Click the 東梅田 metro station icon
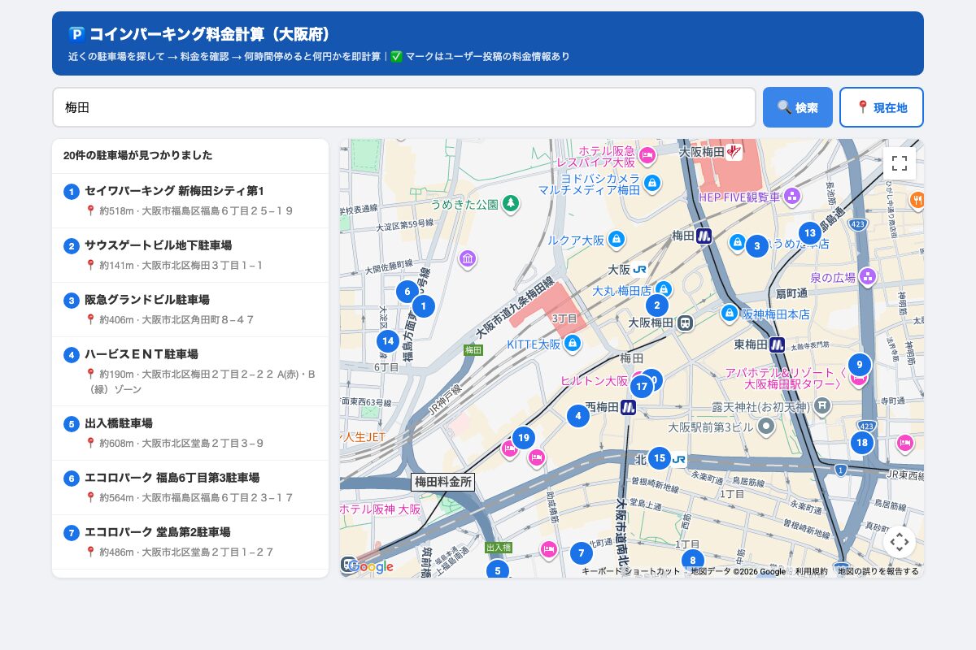 777,344
